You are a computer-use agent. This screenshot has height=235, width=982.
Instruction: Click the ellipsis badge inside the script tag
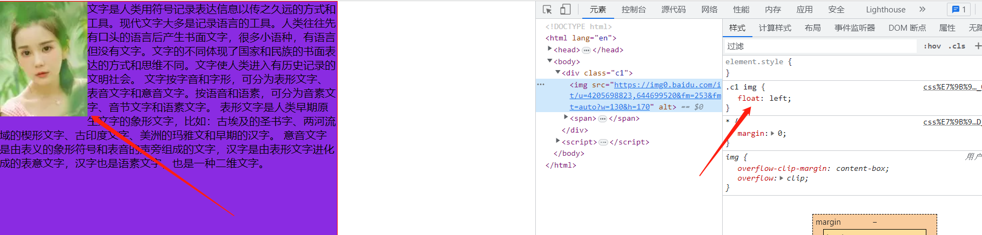(x=603, y=142)
